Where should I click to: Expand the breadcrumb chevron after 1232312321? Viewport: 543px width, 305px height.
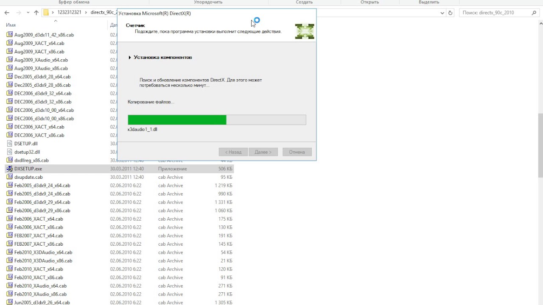[87, 13]
